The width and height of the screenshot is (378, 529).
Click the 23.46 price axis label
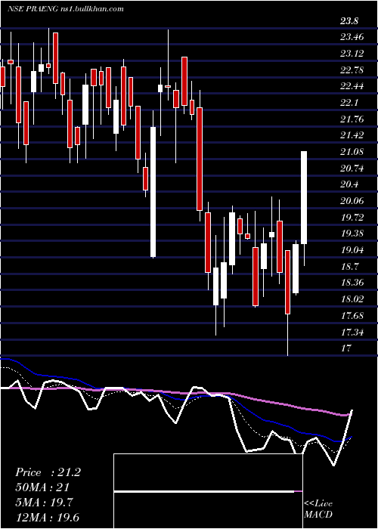pyautogui.click(x=352, y=37)
